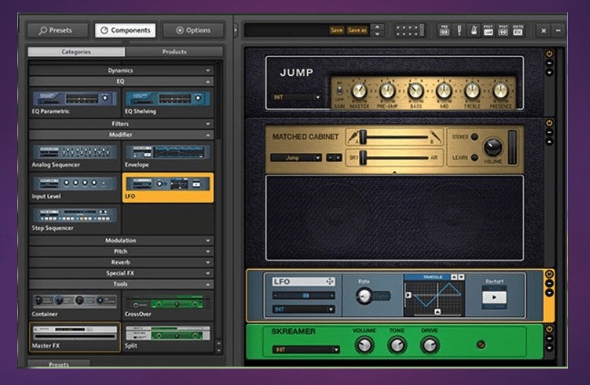
Task: Turn the Skreamer DRIVE knob
Action: click(430, 345)
